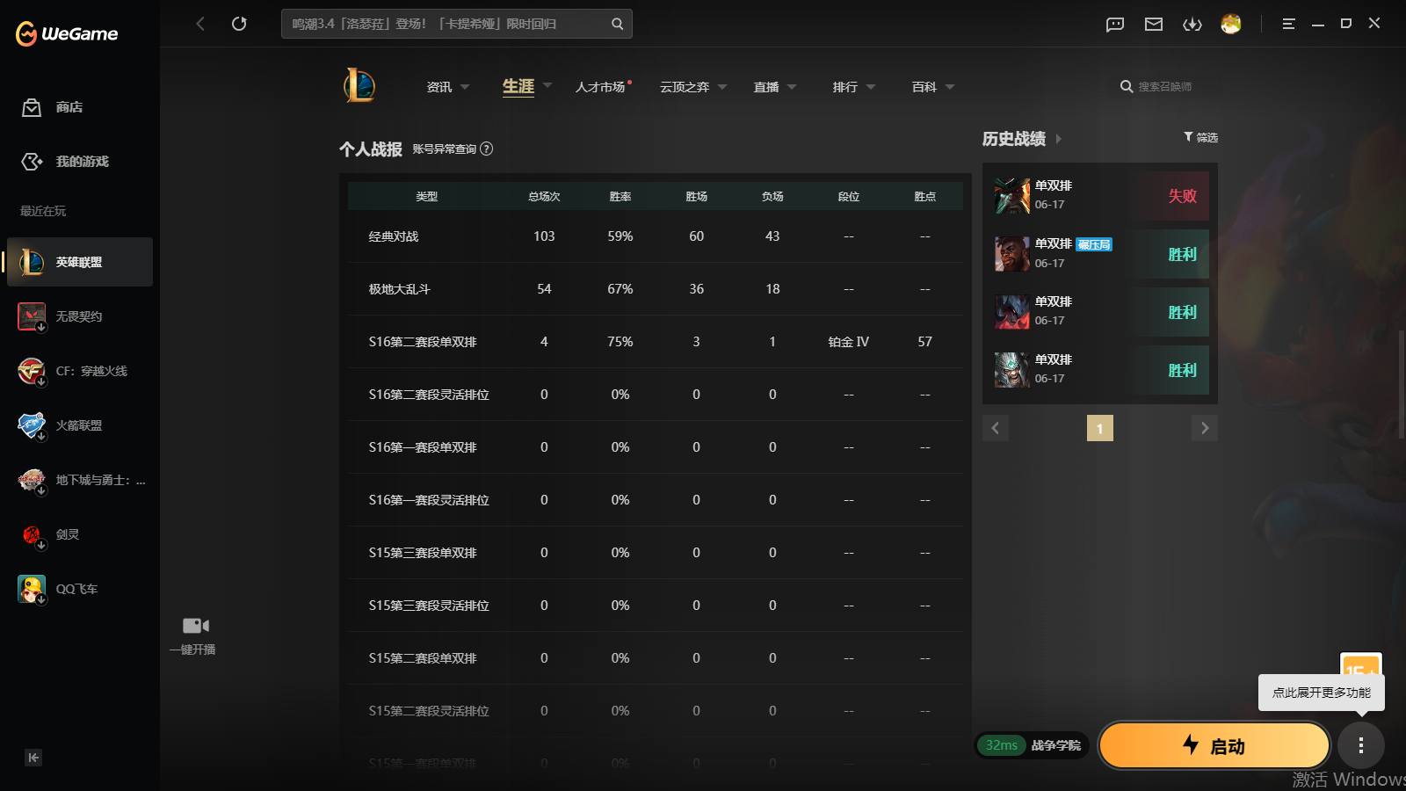This screenshot has width=1406, height=791.
Task: Click the WeGame logo
Action: [67, 33]
